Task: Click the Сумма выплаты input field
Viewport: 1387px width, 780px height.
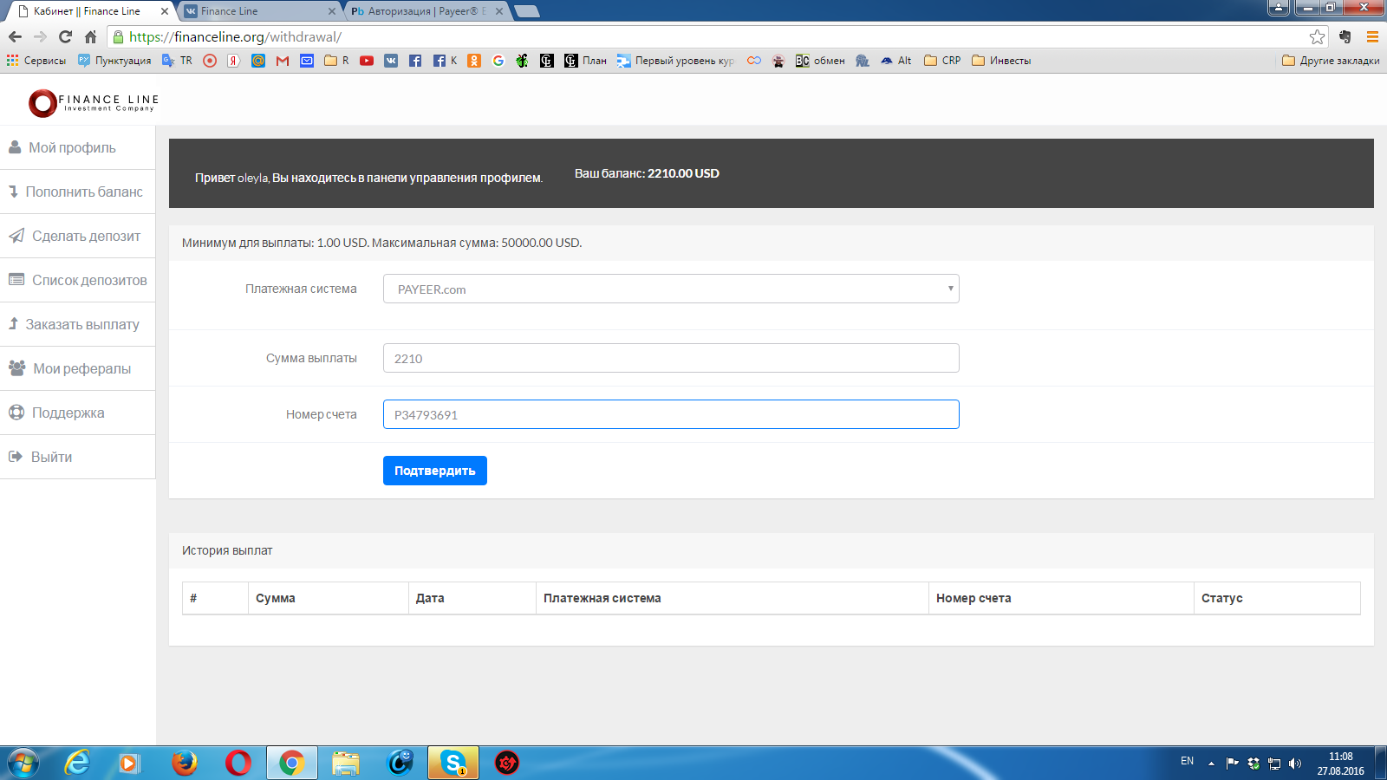Action: click(x=670, y=358)
